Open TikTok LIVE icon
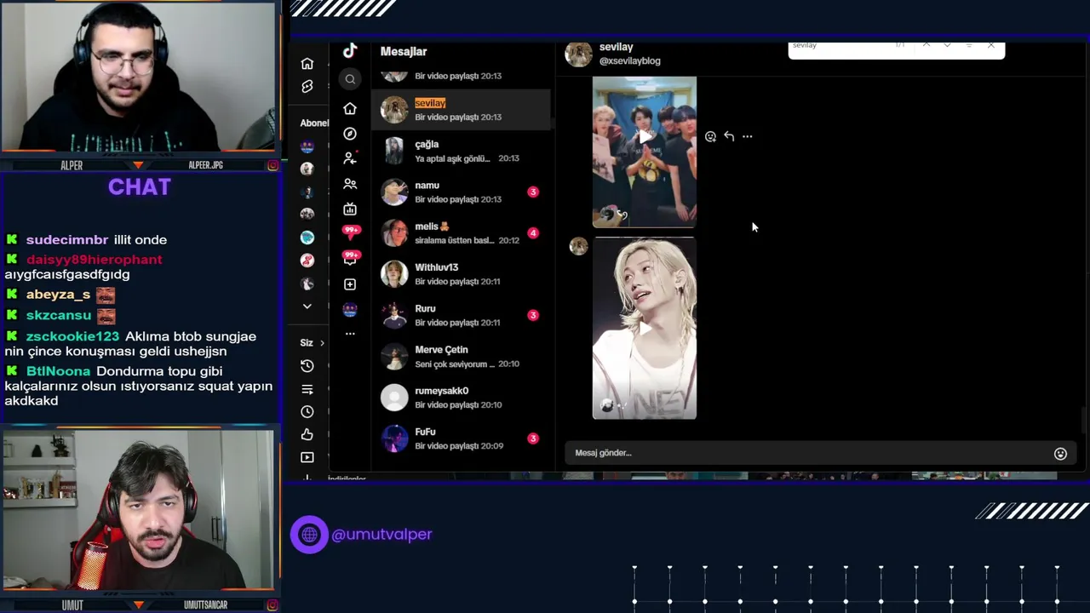The width and height of the screenshot is (1090, 613). [350, 209]
